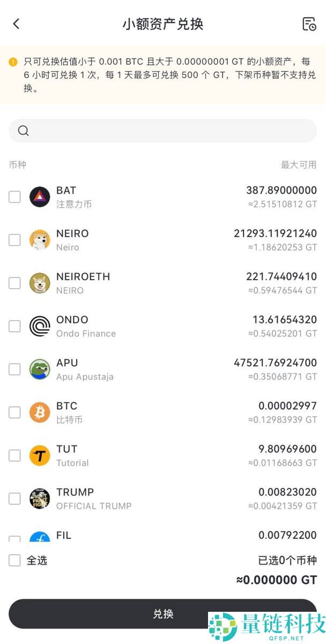Click the yellow TUT coin icon
Image resolution: width=326 pixels, height=644 pixels.
[x=40, y=456]
